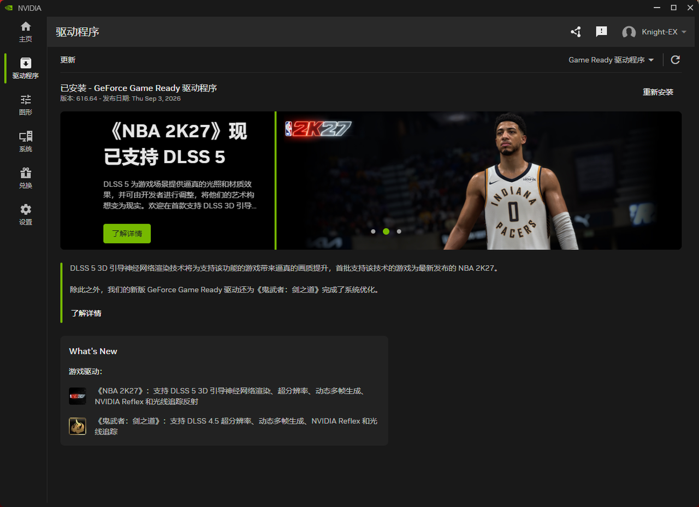The height and width of the screenshot is (507, 699).
Task: Refresh driver updates with the reload icon
Action: point(676,60)
